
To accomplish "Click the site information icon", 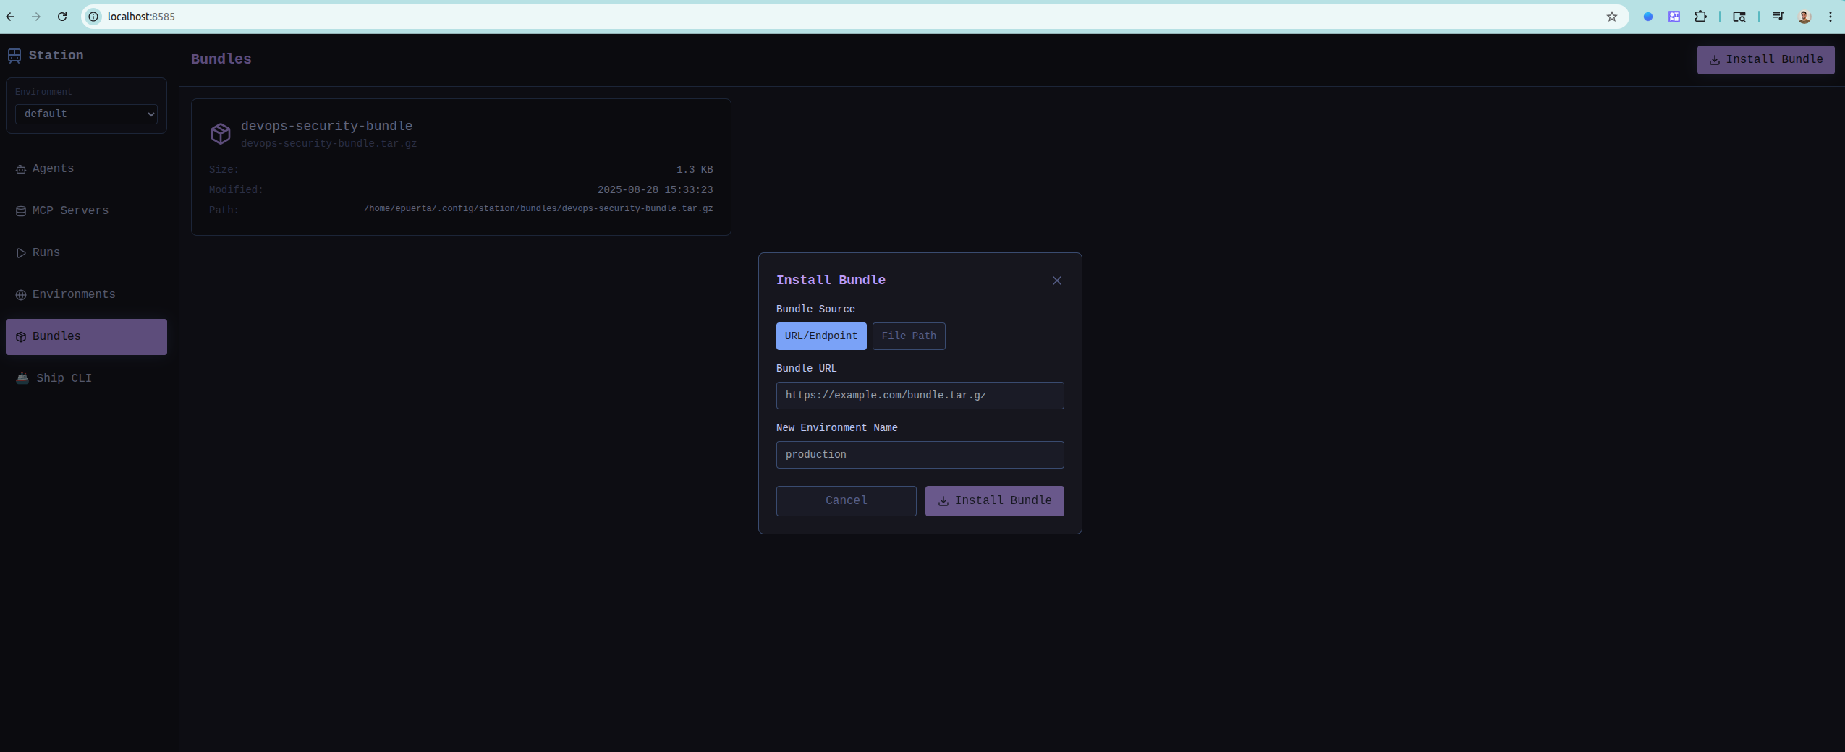I will [x=93, y=17].
